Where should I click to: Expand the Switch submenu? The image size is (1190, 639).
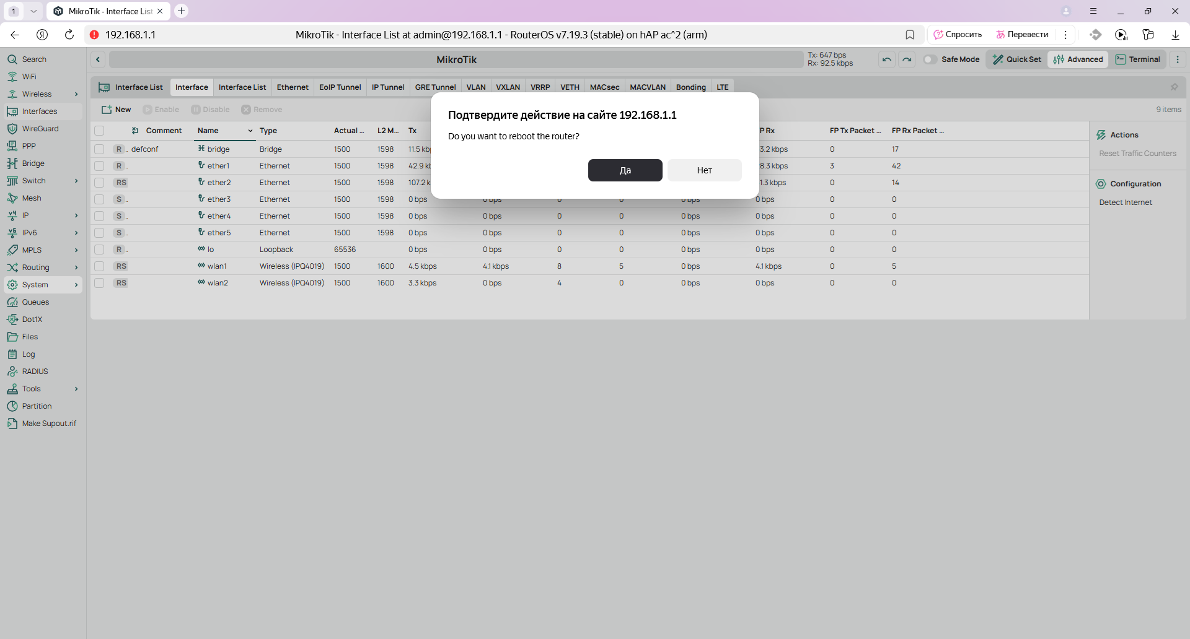pos(76,181)
